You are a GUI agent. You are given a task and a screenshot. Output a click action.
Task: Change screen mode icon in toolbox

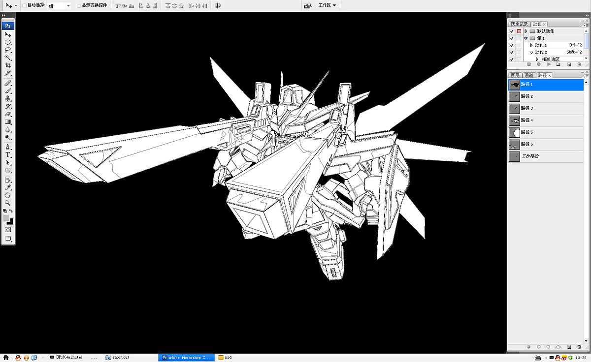pos(8,239)
